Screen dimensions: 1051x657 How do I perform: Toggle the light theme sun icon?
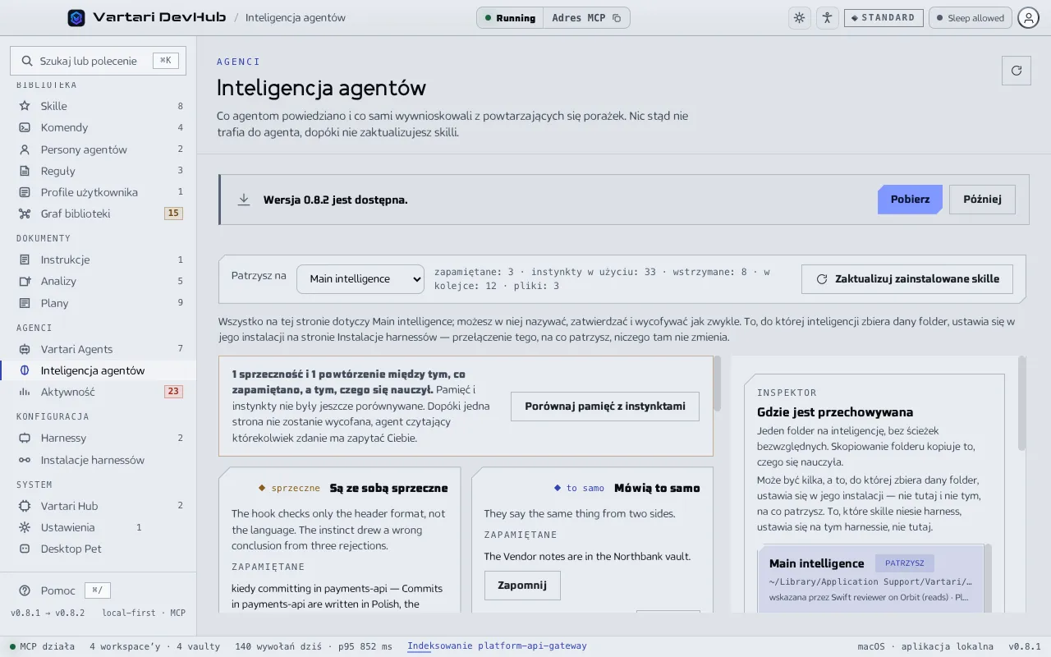(x=799, y=18)
